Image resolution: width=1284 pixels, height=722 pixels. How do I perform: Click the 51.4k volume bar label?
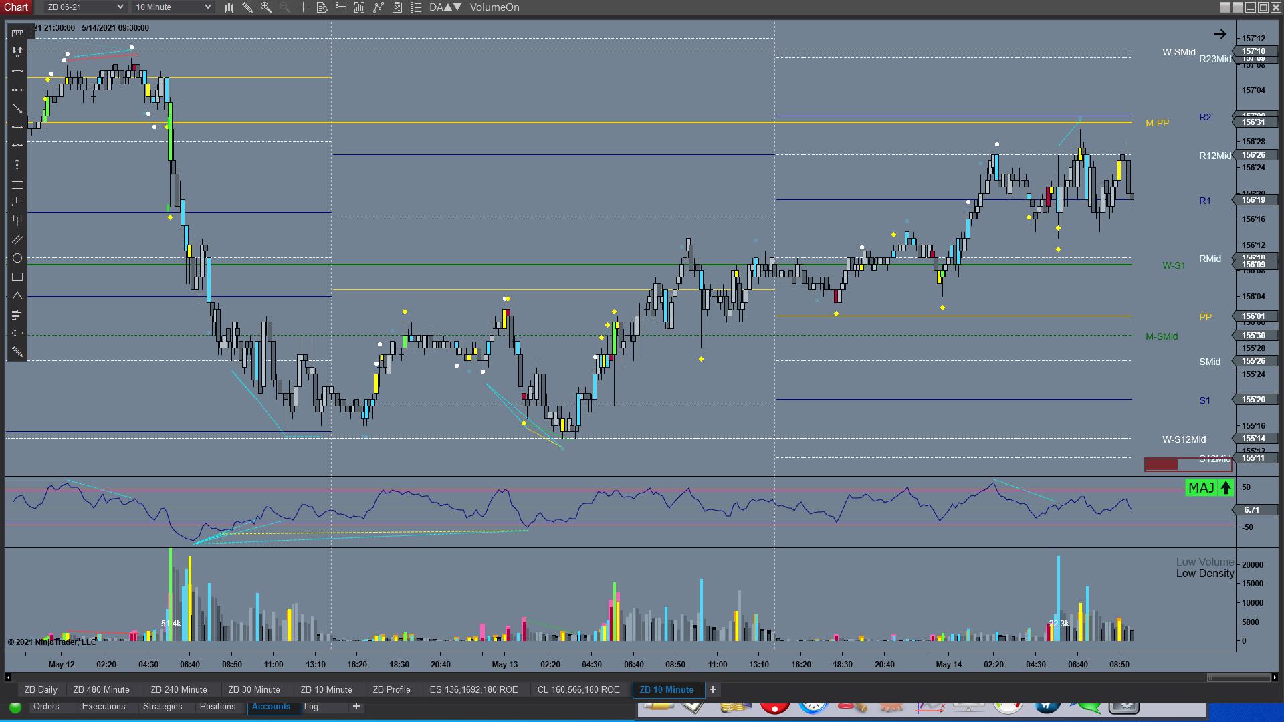tap(171, 624)
